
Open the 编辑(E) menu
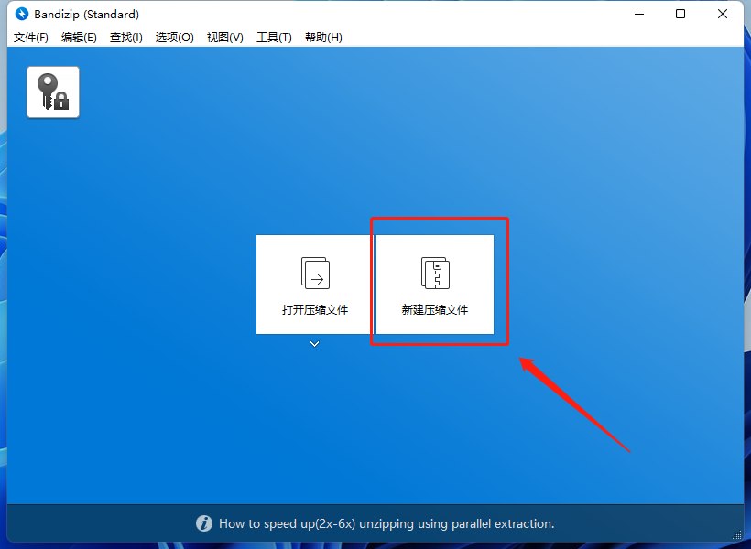click(x=79, y=38)
